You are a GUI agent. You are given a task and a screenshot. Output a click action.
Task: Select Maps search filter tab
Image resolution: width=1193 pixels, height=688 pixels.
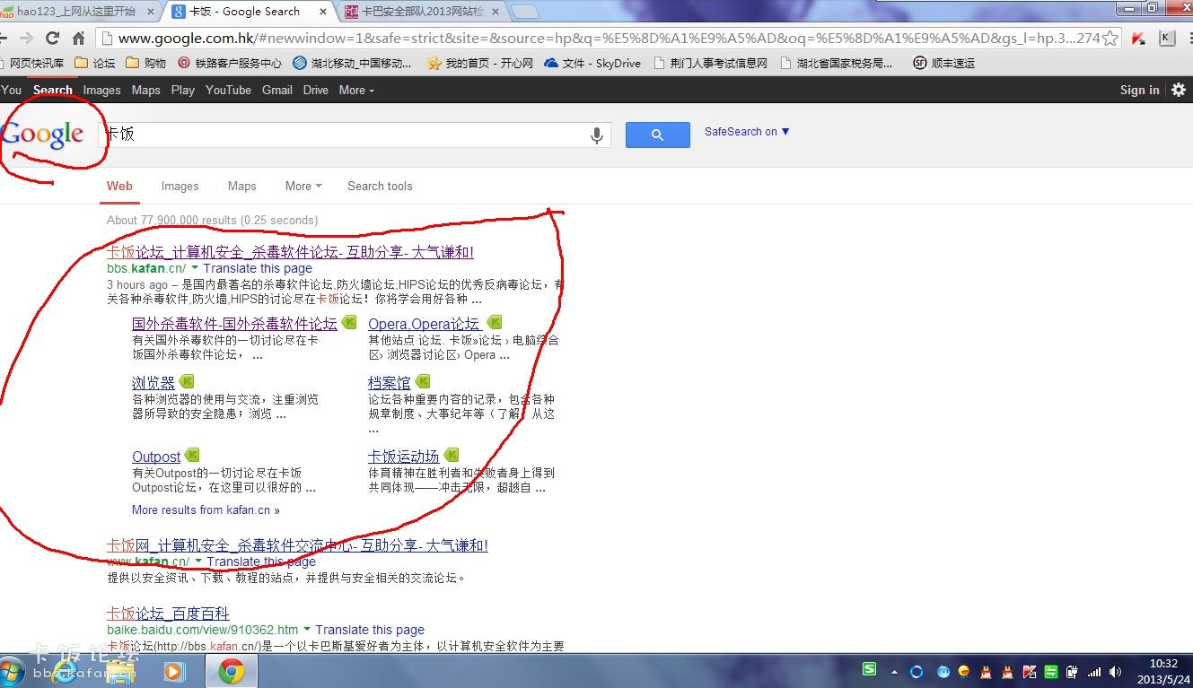[x=241, y=186]
